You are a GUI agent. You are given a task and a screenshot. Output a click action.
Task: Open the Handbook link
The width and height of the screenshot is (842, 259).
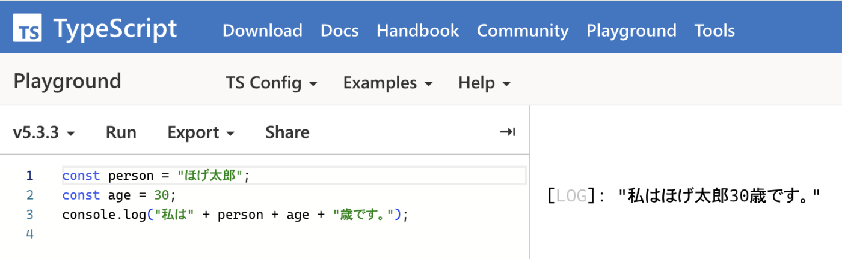(x=418, y=31)
